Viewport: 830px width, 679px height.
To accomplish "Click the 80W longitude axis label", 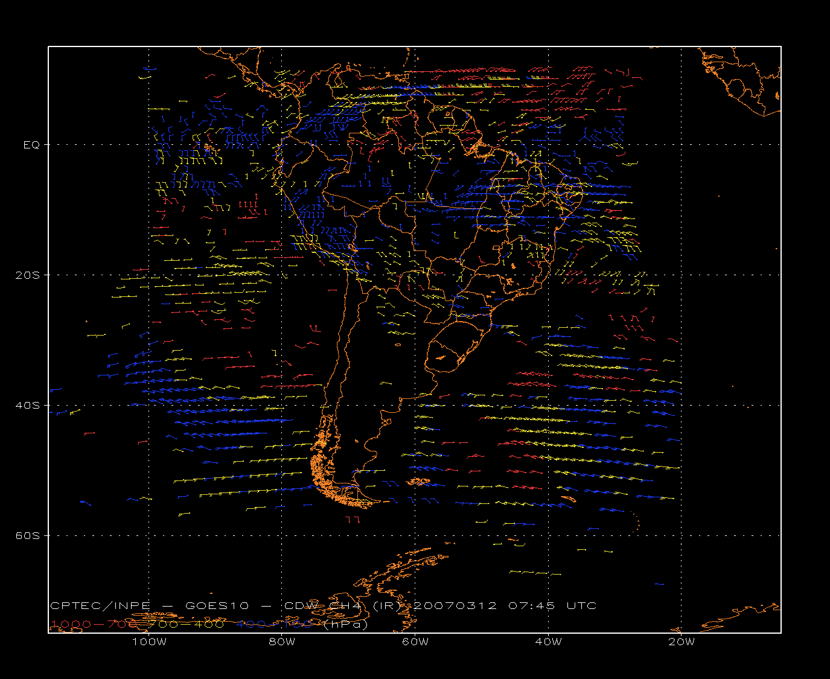I will [282, 642].
